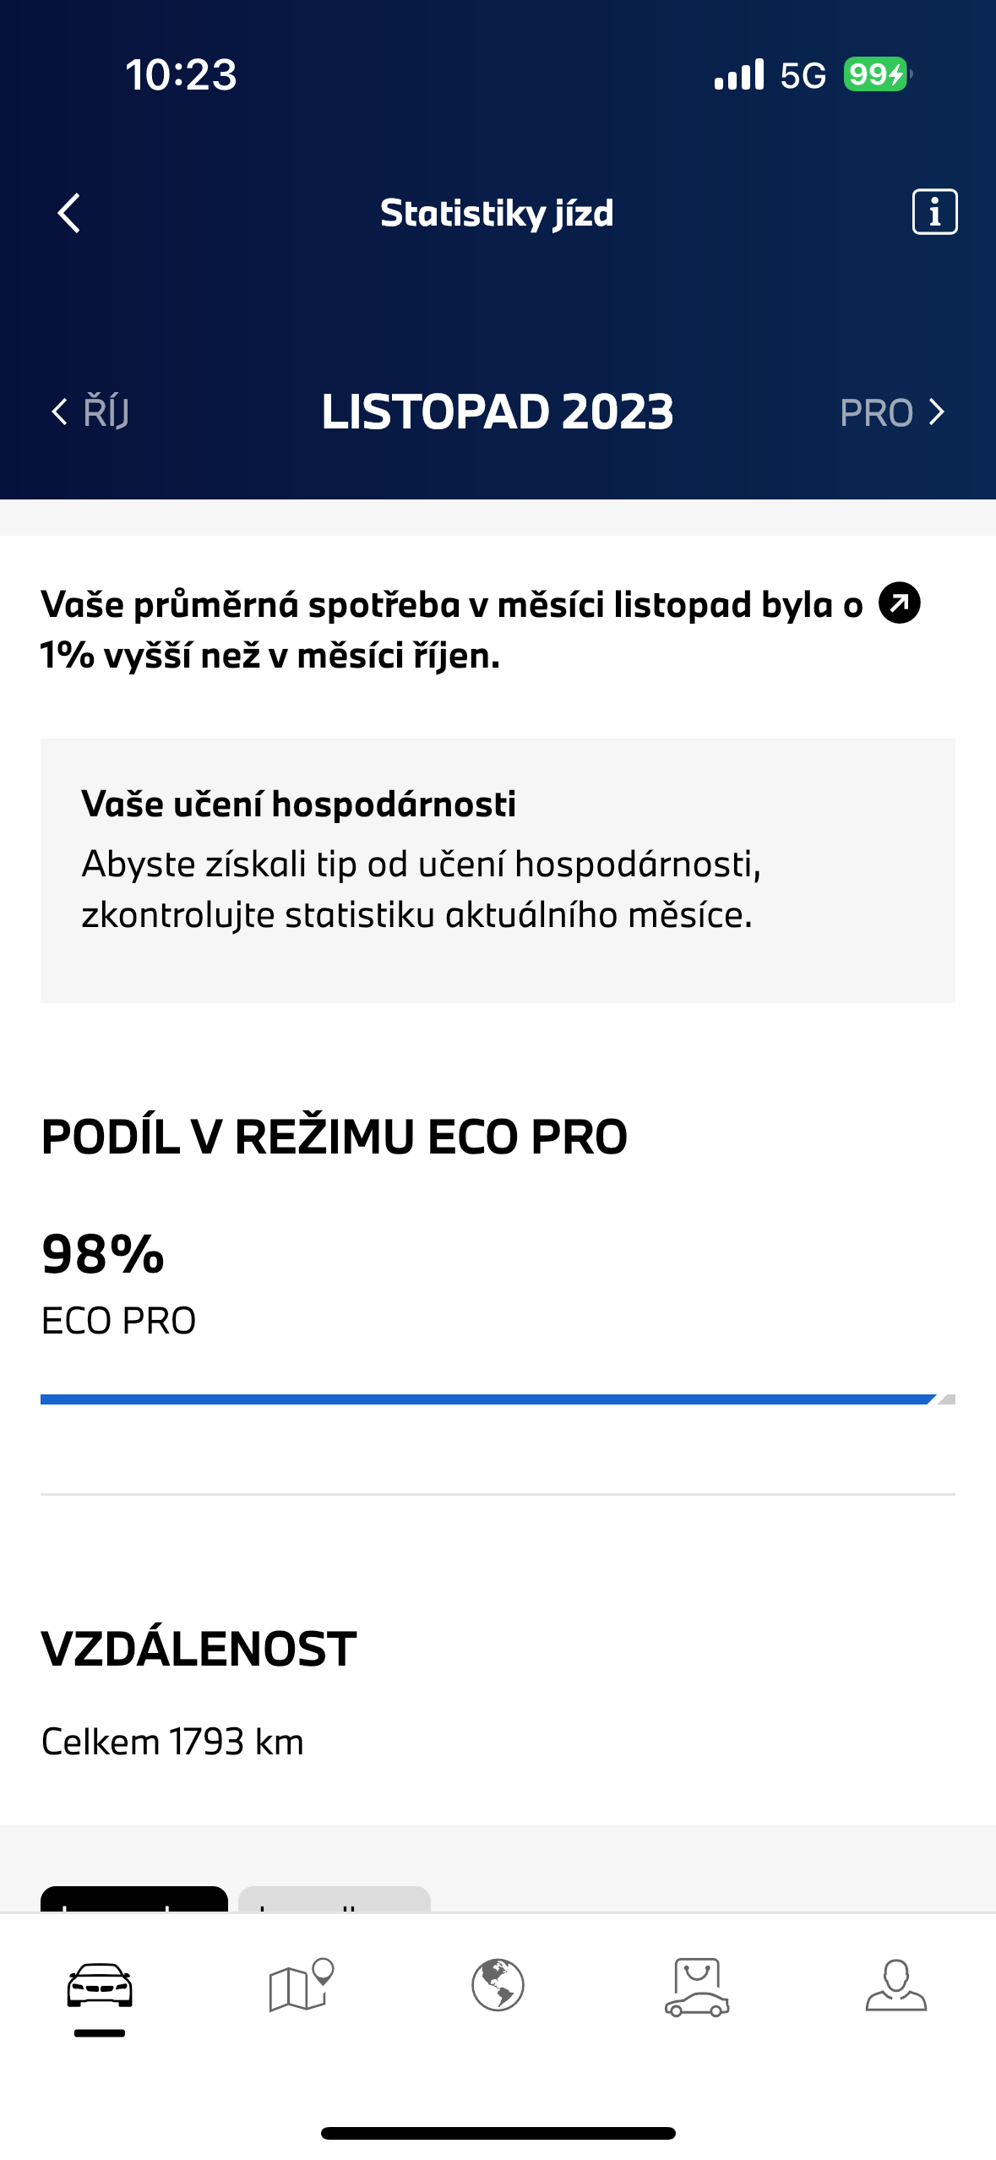This screenshot has width=996, height=2160.
Task: Tap the 'Celkem 1793 km' distance total
Action: (172, 1743)
